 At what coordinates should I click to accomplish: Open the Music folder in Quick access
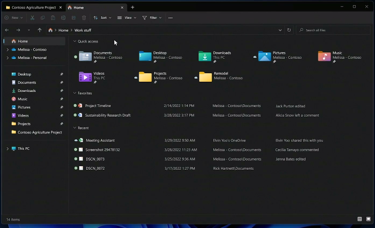[x=340, y=57]
